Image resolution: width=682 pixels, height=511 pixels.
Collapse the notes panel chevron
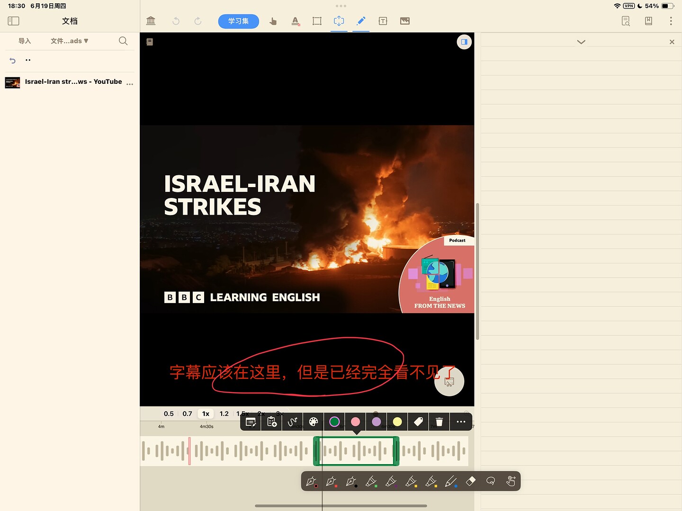pos(581,42)
